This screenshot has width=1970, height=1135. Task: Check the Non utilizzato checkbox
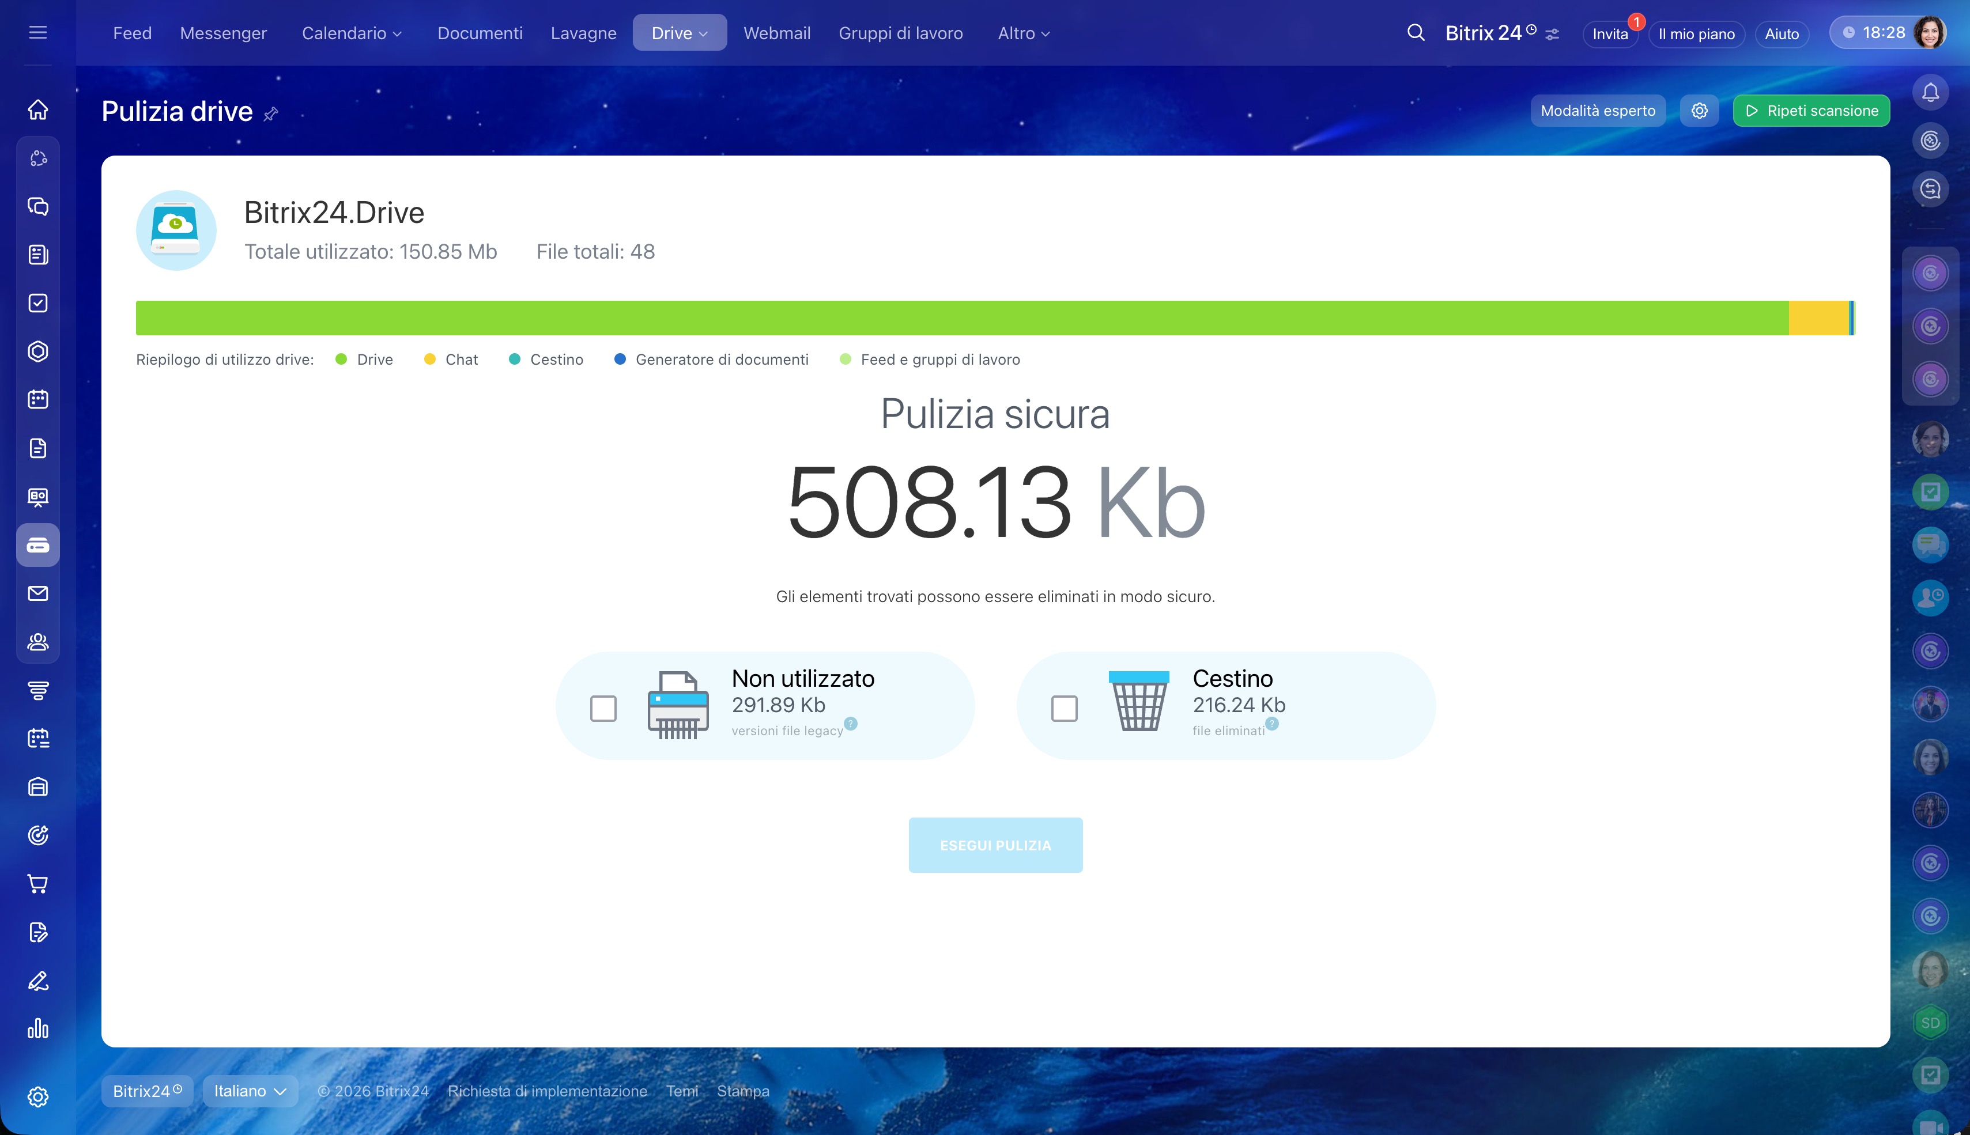pyautogui.click(x=603, y=708)
